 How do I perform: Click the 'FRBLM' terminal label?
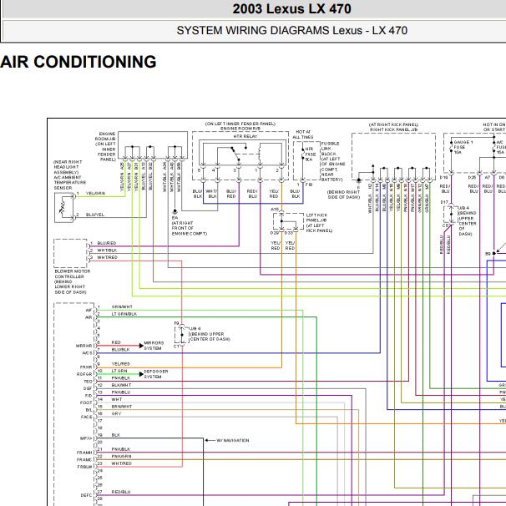pyautogui.click(x=84, y=467)
